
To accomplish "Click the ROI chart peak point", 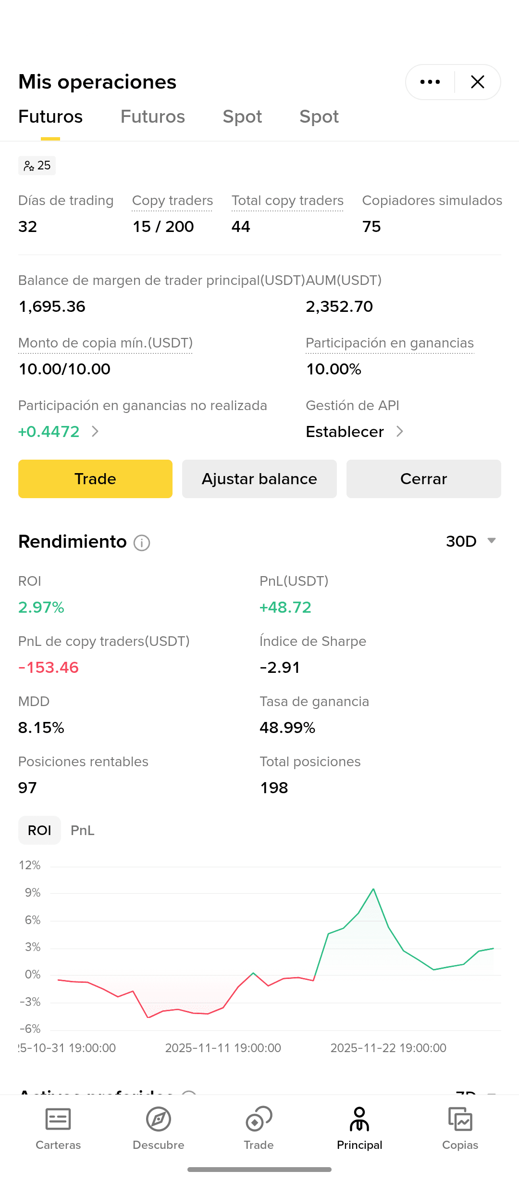I will click(373, 889).
